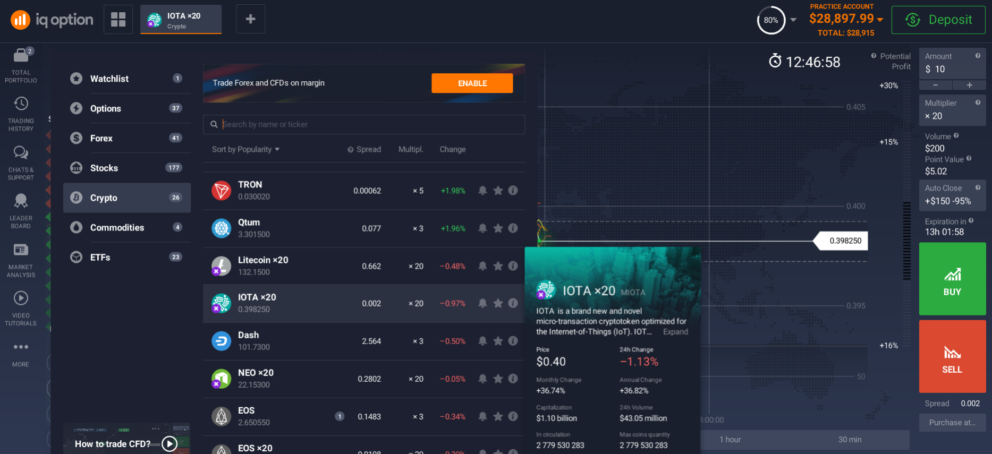The image size is (992, 454).
Task: Click the Deposit button
Action: [x=938, y=20]
